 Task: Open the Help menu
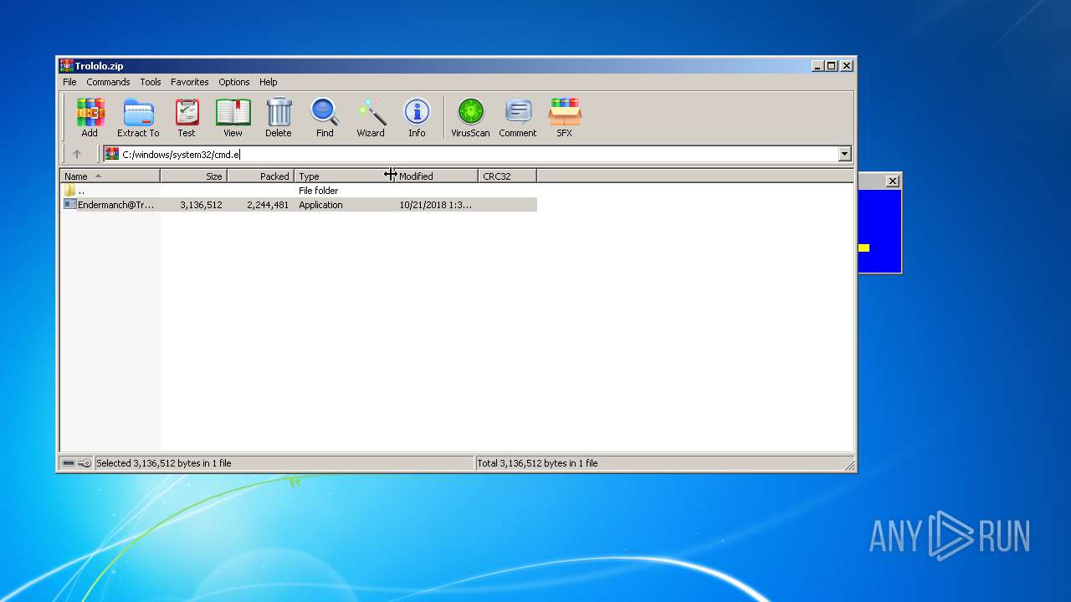coord(268,82)
